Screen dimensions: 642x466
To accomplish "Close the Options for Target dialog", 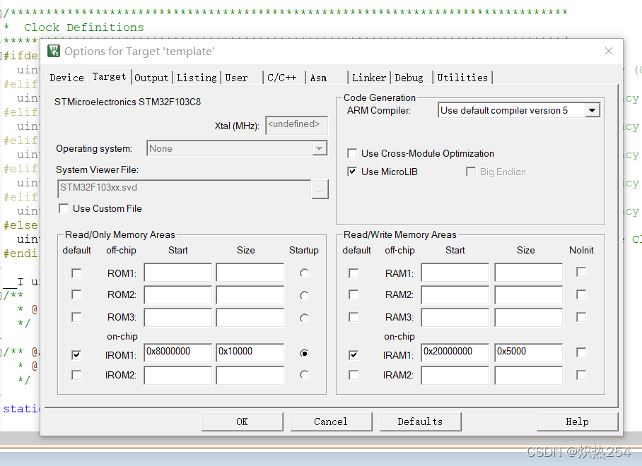I will coord(609,51).
